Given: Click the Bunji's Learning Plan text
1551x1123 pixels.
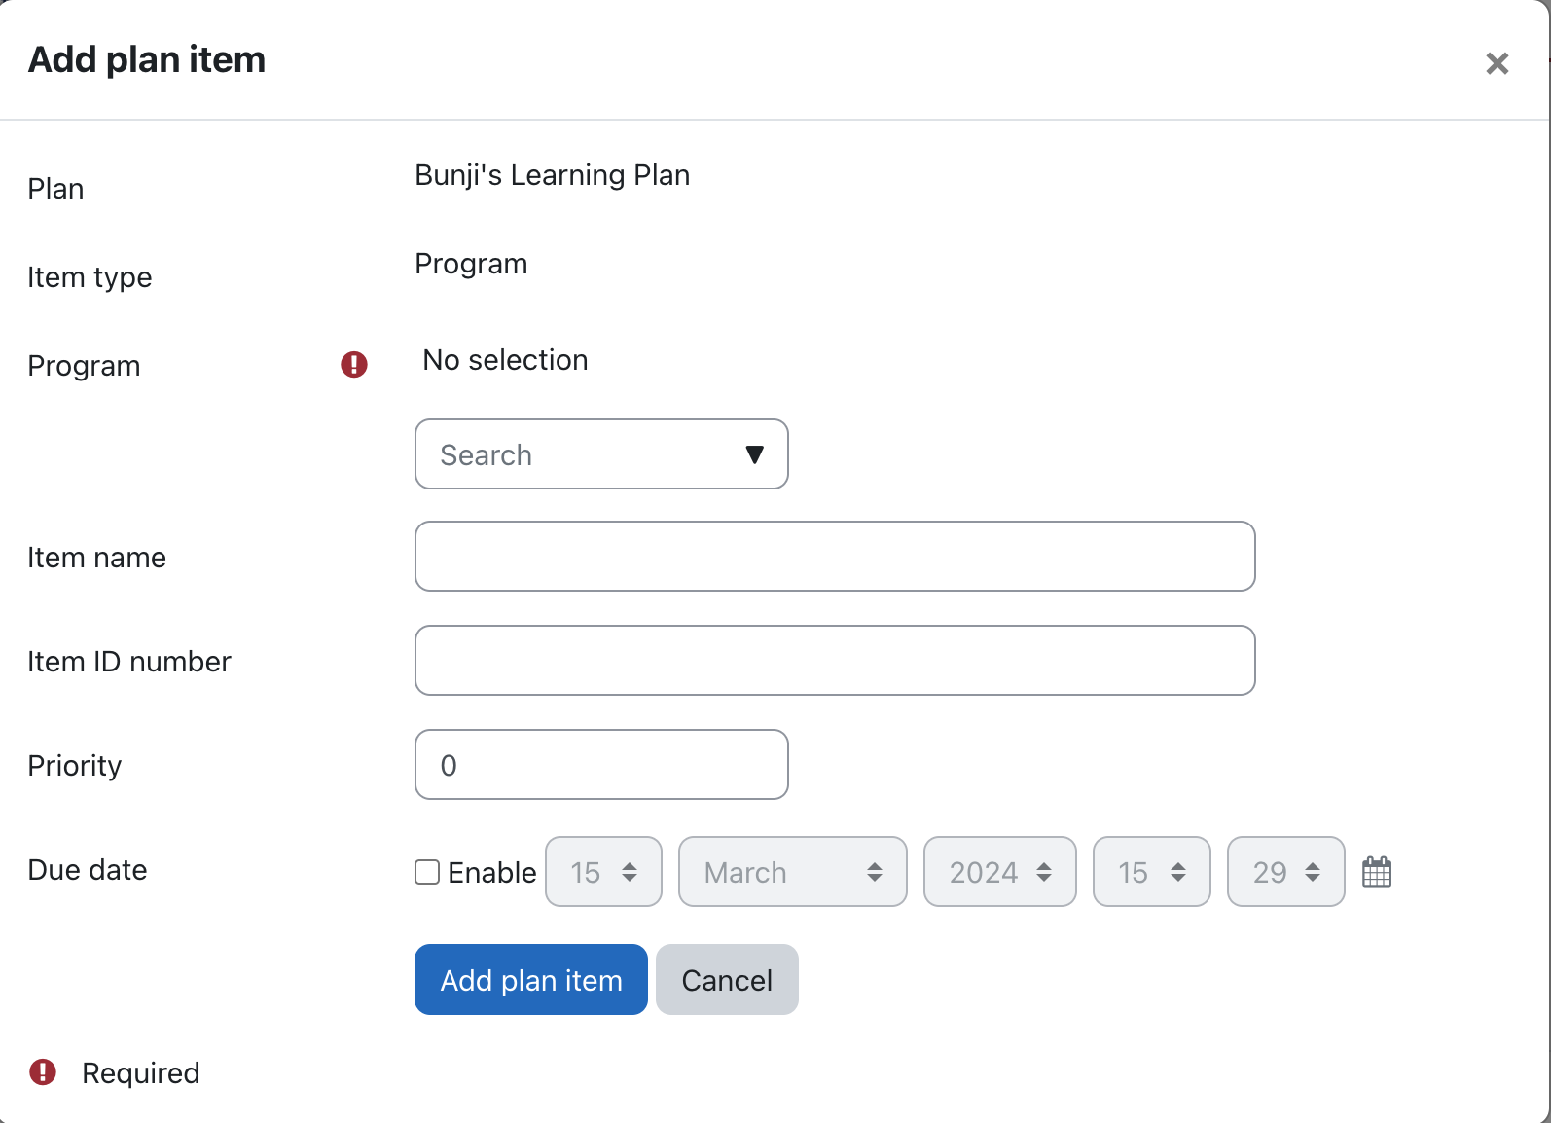Looking at the screenshot, I should coord(552,175).
